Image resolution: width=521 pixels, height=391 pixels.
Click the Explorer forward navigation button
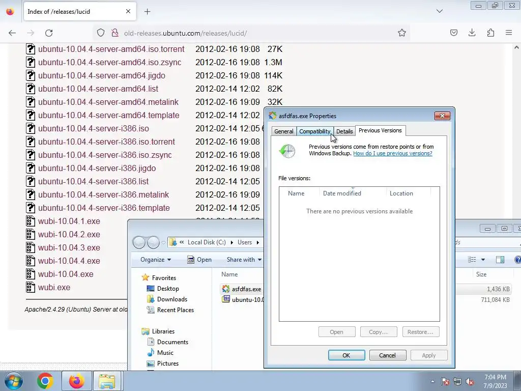[x=153, y=242]
